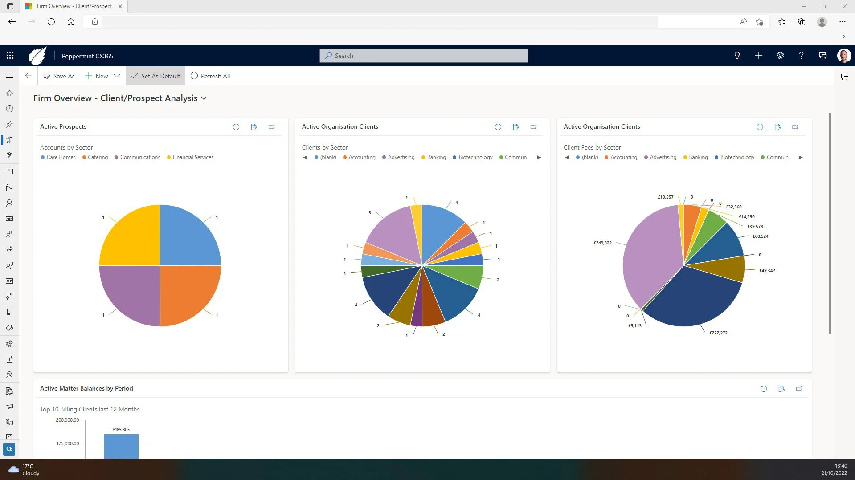Toggle the Pinned items view in the sidebar
Image resolution: width=855 pixels, height=480 pixels.
(9, 124)
